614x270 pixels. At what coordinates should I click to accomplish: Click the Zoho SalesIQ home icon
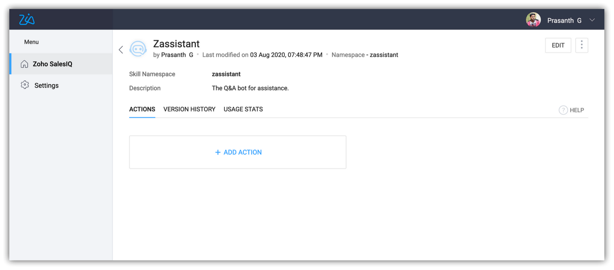tap(25, 64)
